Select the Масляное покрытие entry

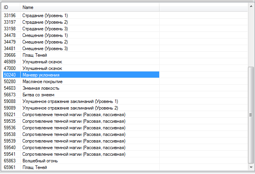42,82
